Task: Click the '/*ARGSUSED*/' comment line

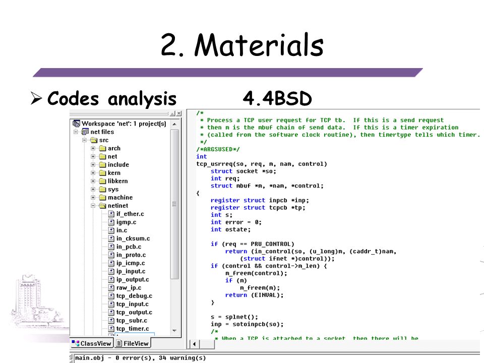Action: tap(218, 149)
